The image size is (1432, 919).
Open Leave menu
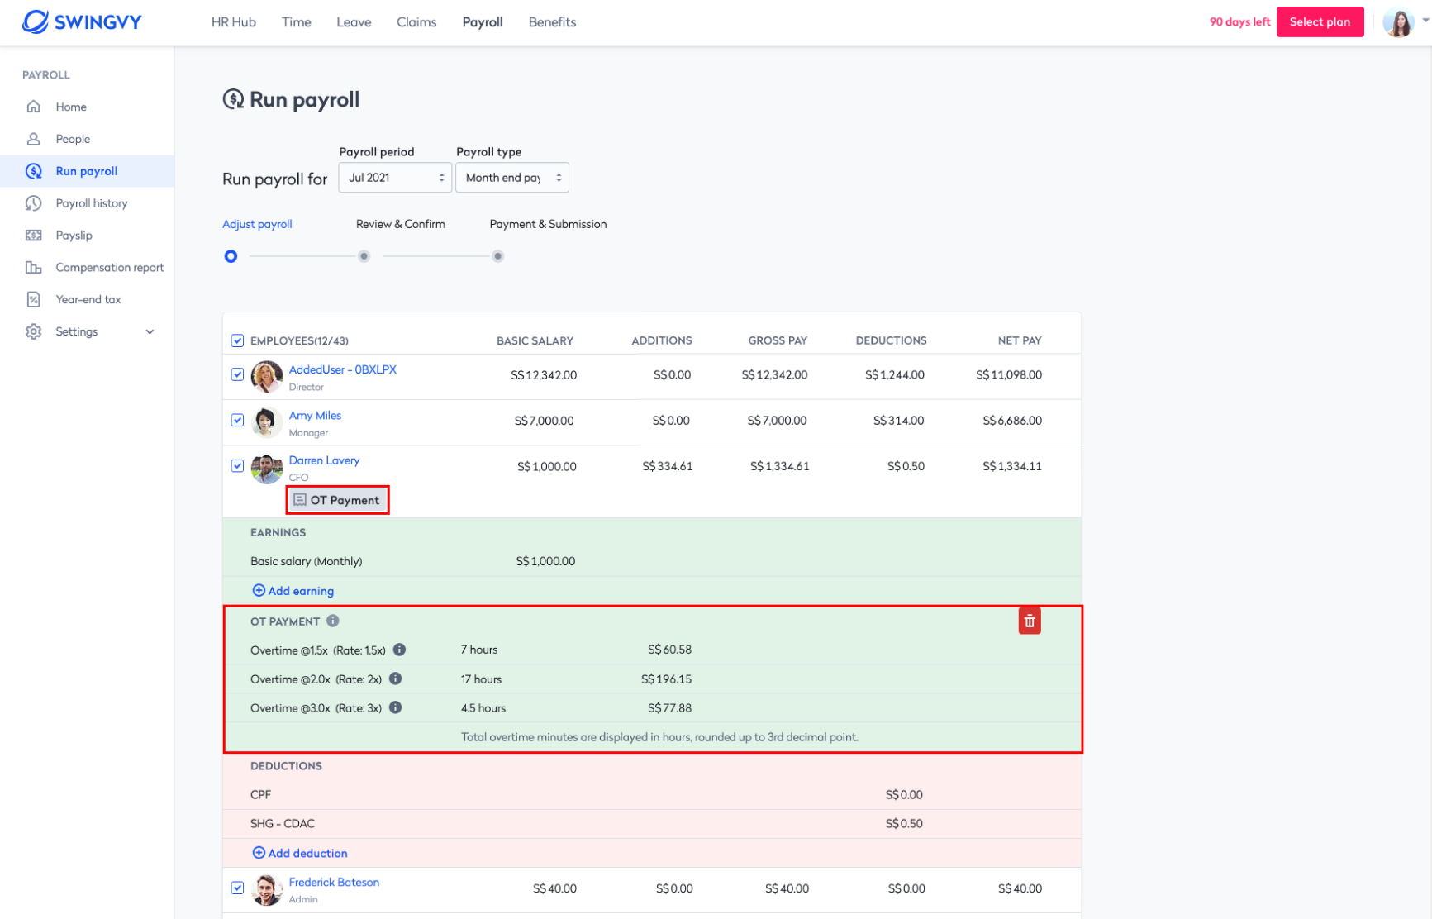pyautogui.click(x=354, y=22)
